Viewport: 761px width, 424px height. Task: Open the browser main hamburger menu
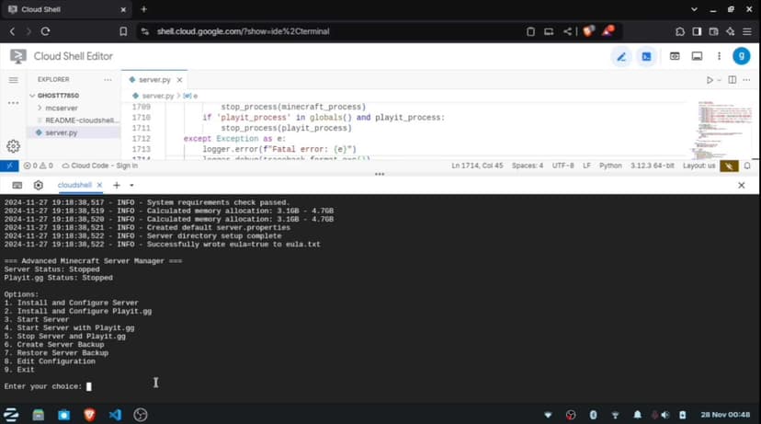click(x=747, y=31)
